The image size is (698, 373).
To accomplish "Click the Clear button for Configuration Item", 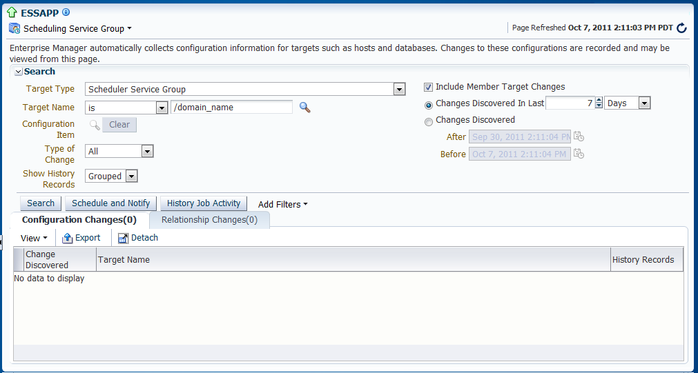I will [119, 125].
